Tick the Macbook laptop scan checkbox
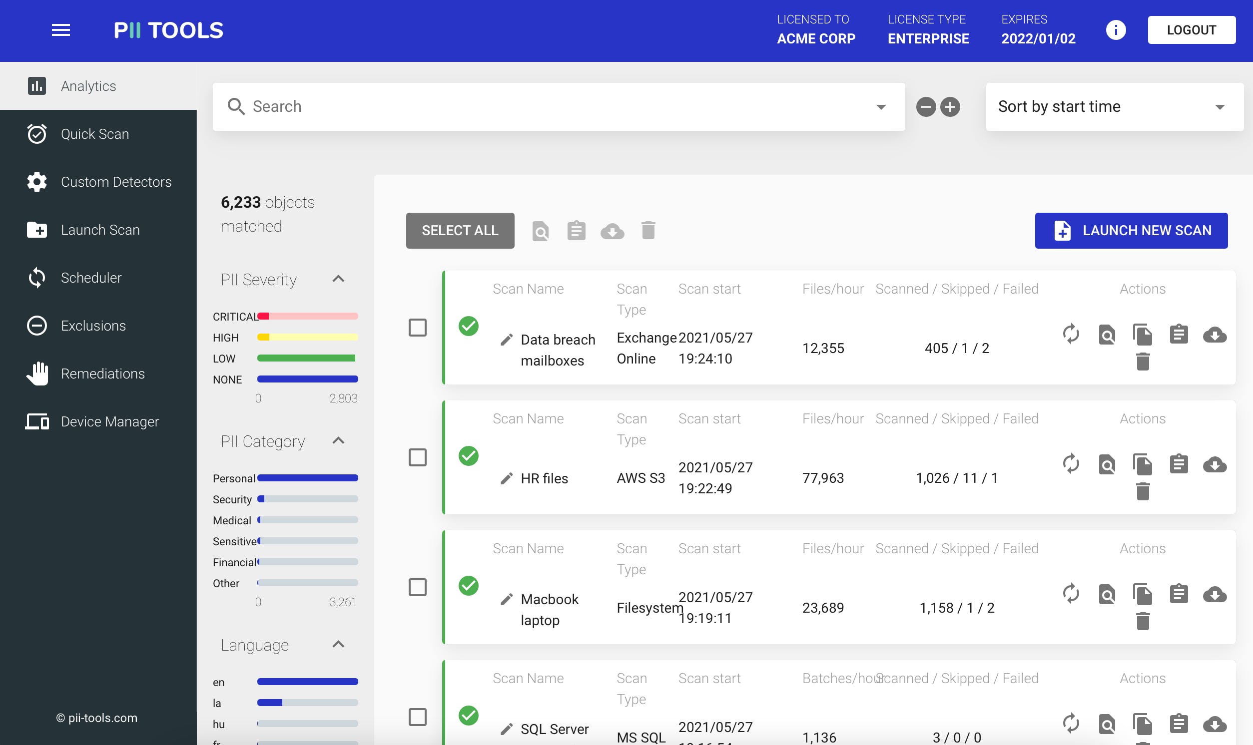Image resolution: width=1253 pixels, height=745 pixels. pos(417,587)
